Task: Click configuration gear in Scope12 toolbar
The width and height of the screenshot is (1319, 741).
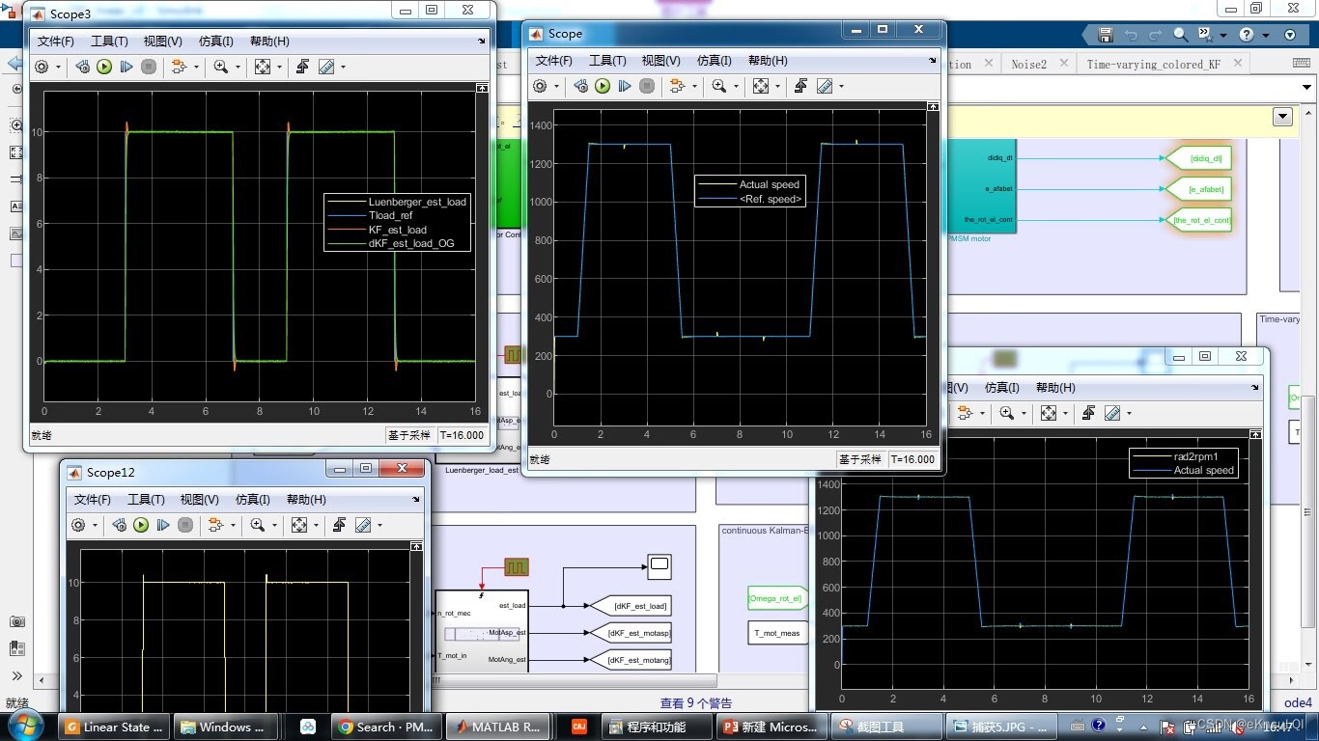Action: click(x=78, y=525)
